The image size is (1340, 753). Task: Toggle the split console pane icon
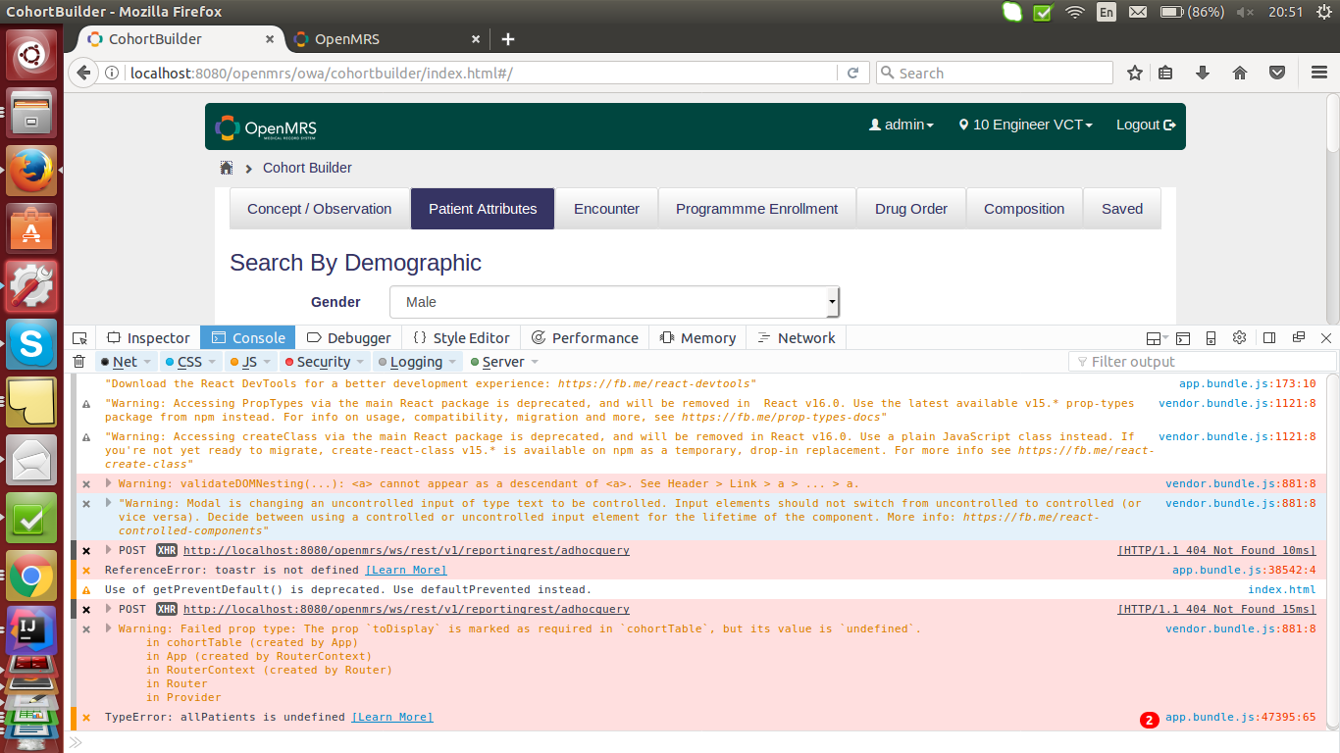(1183, 337)
